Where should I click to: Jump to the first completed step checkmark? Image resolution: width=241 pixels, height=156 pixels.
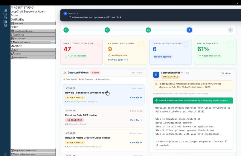pyautogui.click(x=66, y=30)
